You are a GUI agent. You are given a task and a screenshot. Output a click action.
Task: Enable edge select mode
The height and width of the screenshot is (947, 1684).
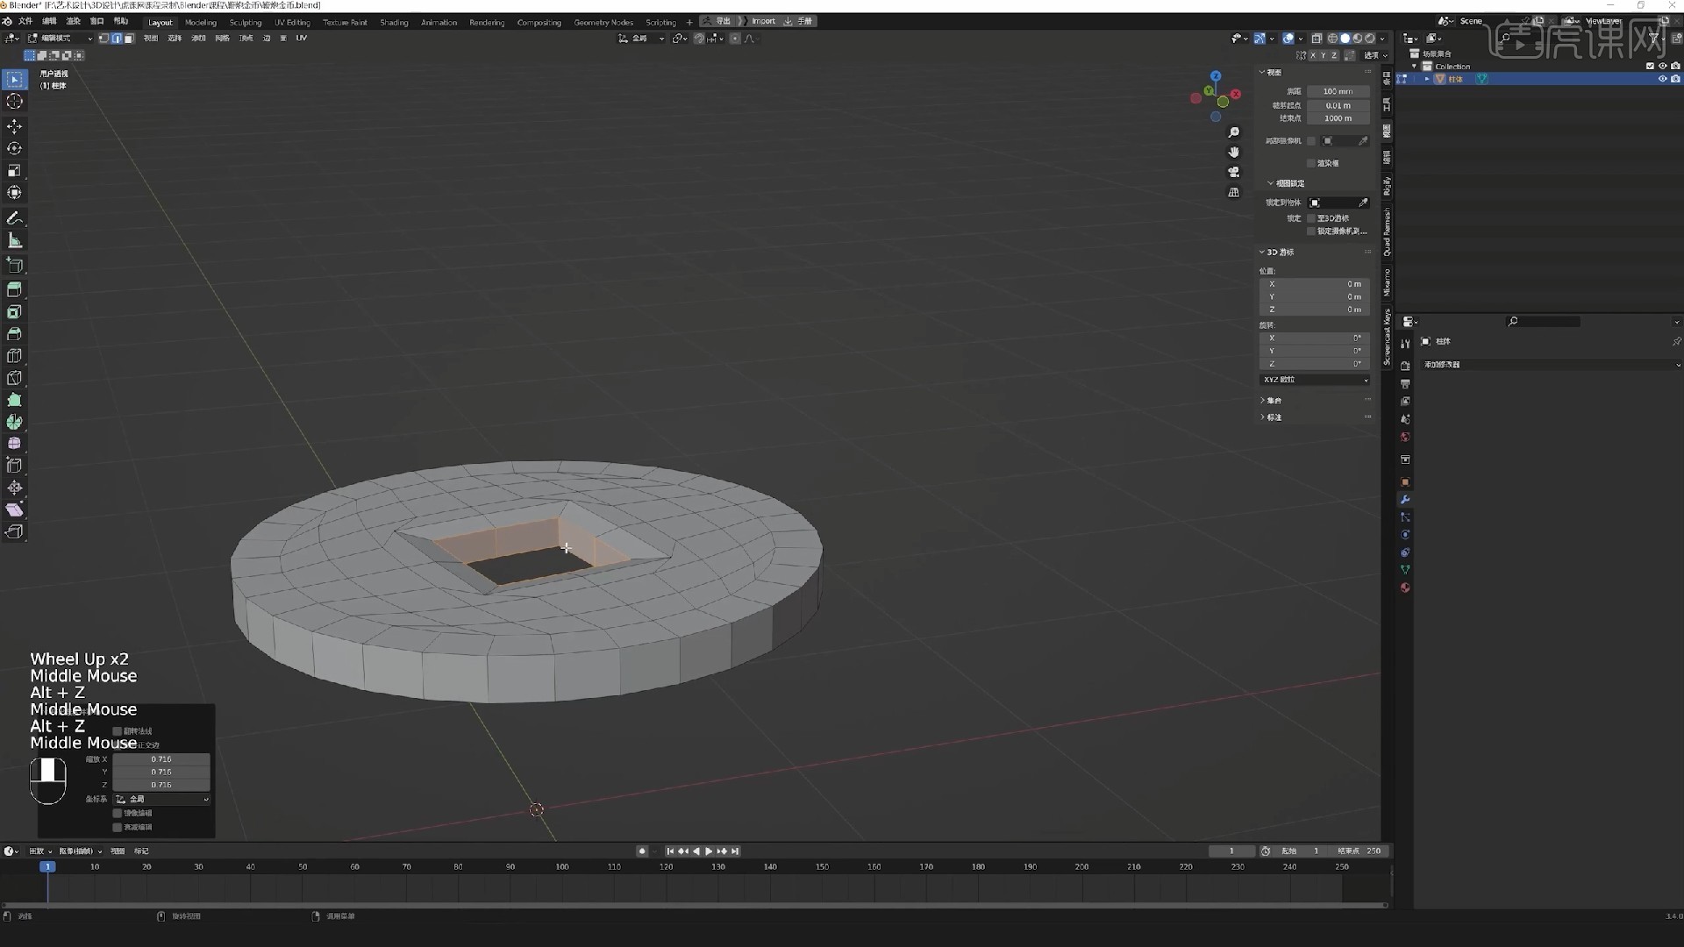coord(116,39)
